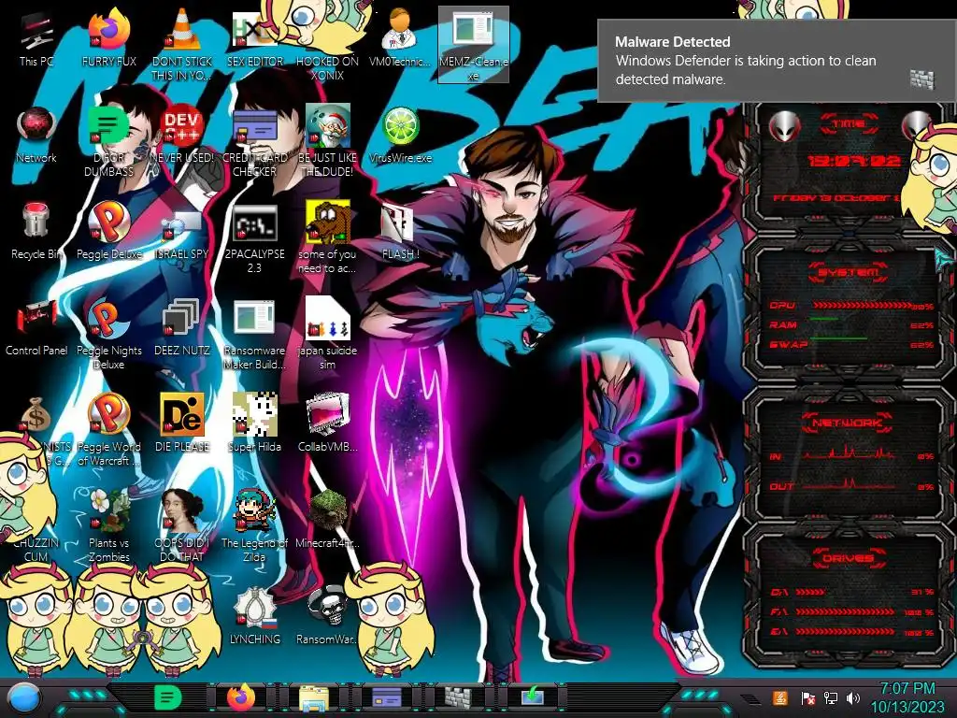Click the Malware Detected notification
957x718 pixels.
pyautogui.click(x=777, y=60)
